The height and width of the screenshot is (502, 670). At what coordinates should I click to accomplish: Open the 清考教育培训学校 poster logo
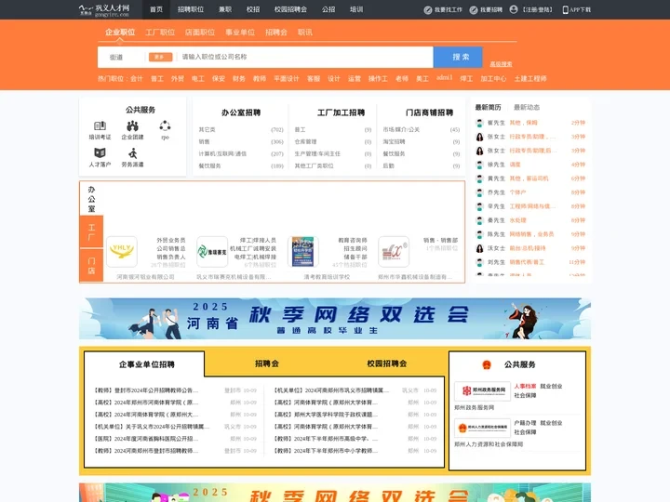tap(303, 252)
